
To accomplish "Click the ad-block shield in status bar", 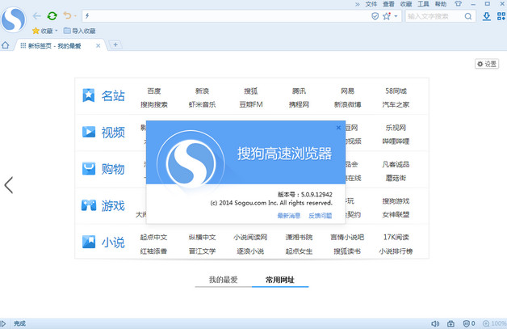I will (467, 323).
